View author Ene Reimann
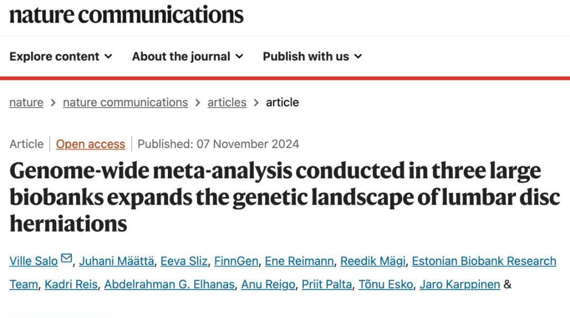570x318 pixels. pyautogui.click(x=299, y=261)
